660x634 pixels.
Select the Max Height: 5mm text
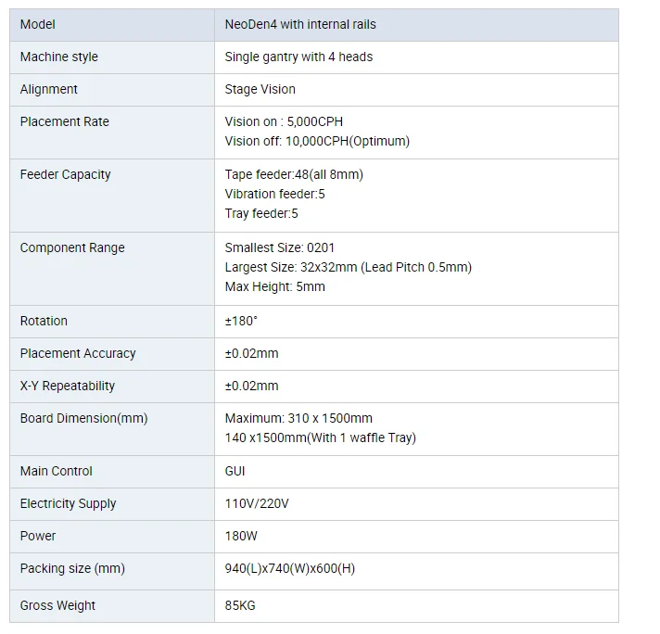pyautogui.click(x=274, y=286)
